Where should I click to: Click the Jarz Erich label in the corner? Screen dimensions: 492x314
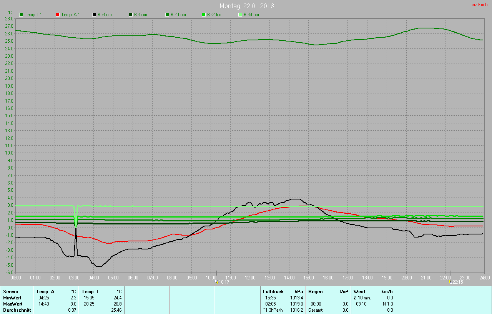click(478, 5)
